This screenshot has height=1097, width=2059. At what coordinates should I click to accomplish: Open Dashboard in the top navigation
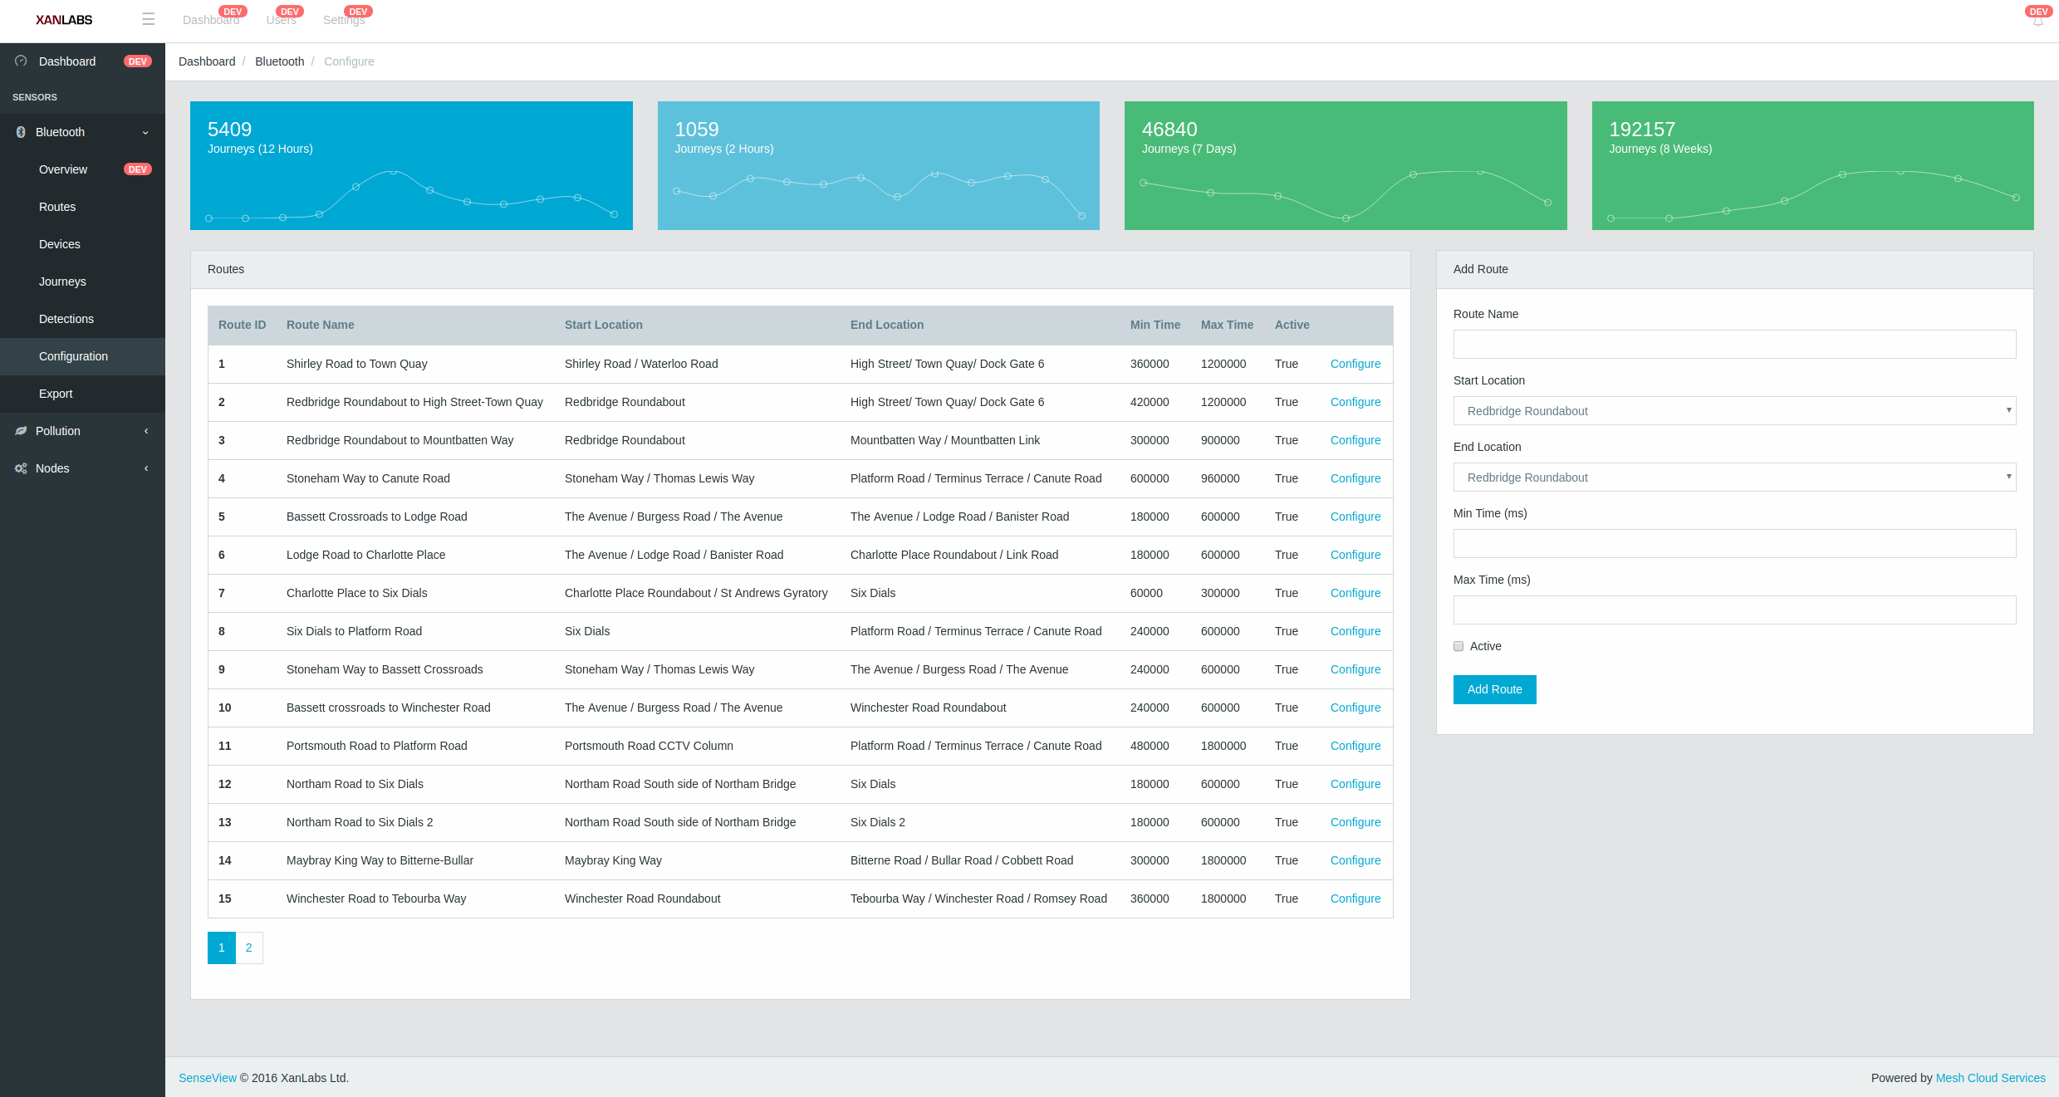[211, 20]
